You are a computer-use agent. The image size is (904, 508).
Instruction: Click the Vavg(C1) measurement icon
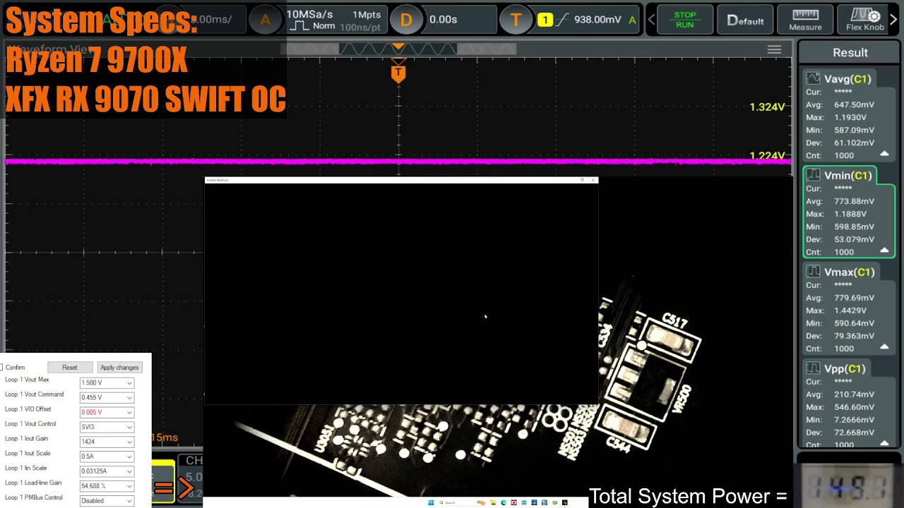(814, 78)
